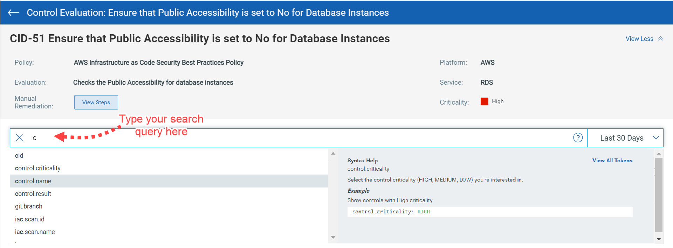Choose the iac.scan.id suggestion
The width and height of the screenshot is (673, 248).
[169, 219]
